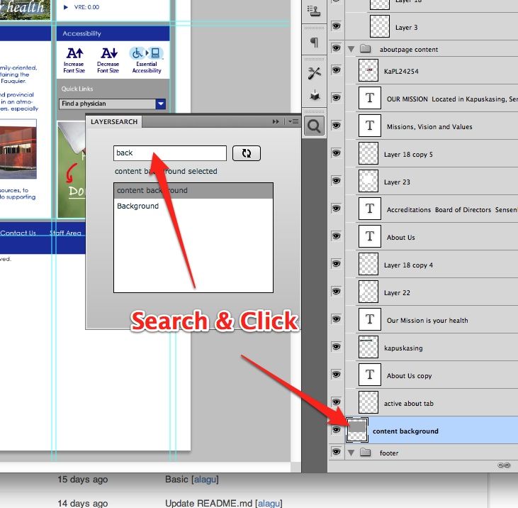Open alagu link beside Basic commit
The height and width of the screenshot is (508, 518).
click(205, 479)
